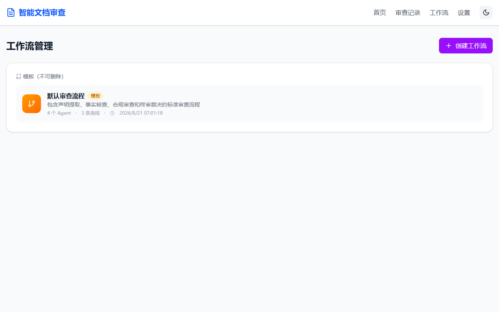The image size is (499, 312).
Task: Select 工作流 navigation item
Action: (x=439, y=12)
